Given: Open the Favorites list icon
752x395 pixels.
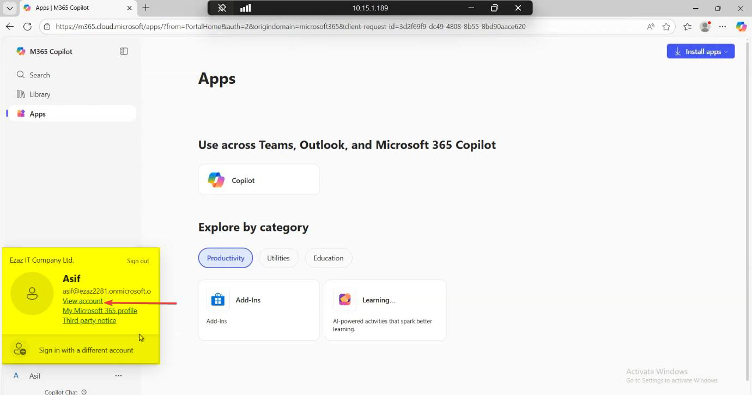Looking at the screenshot, I should click(x=687, y=26).
